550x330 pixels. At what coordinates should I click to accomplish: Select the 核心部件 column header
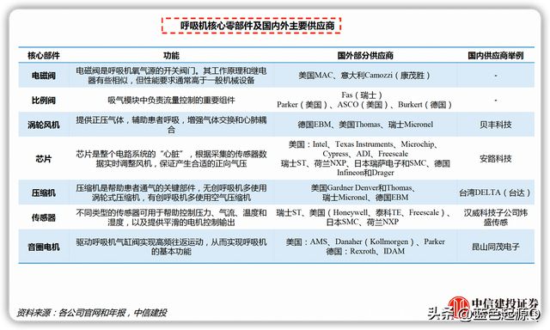(44, 55)
